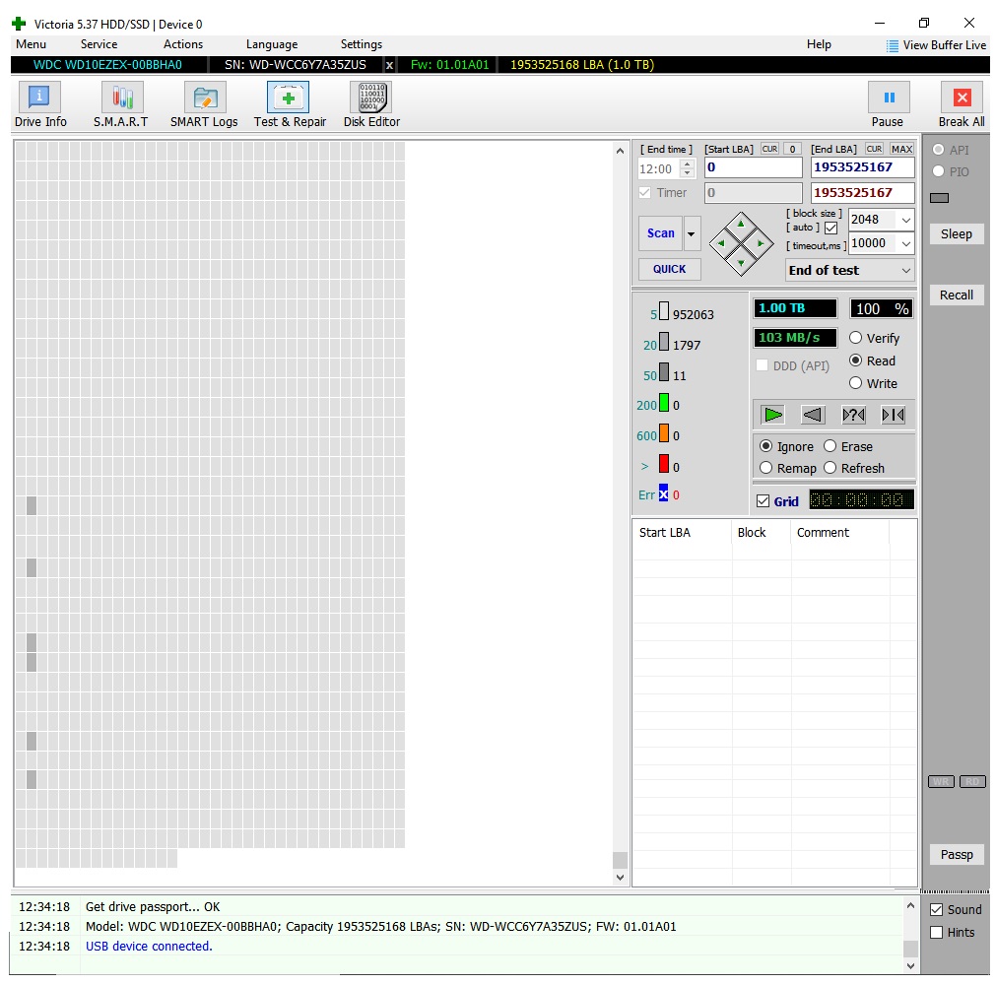Select the Refresh error action
The width and height of the screenshot is (996, 985).
tap(830, 468)
